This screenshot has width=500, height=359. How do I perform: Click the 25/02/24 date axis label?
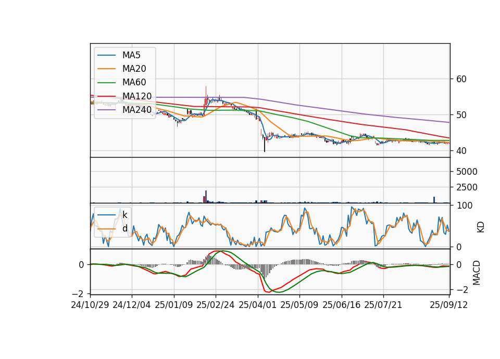pyautogui.click(x=216, y=305)
